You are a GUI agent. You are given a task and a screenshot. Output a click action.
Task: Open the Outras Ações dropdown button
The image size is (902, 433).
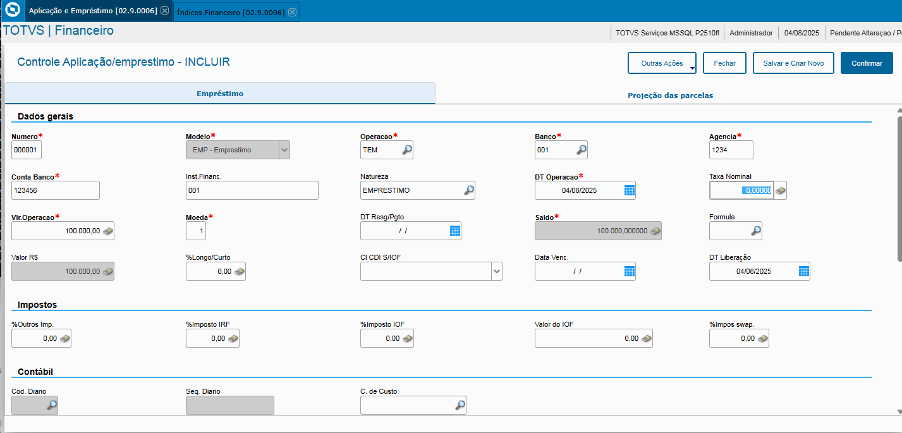[x=662, y=63]
